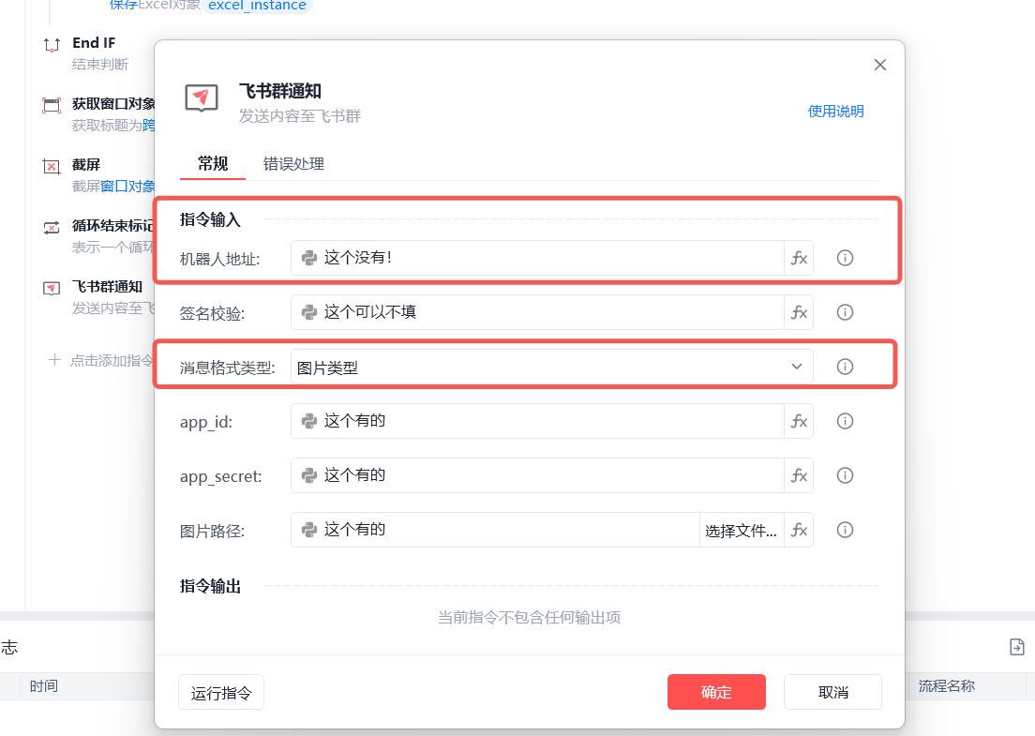
Task: Click 流程名称 column header in log panel
Action: pos(947,685)
